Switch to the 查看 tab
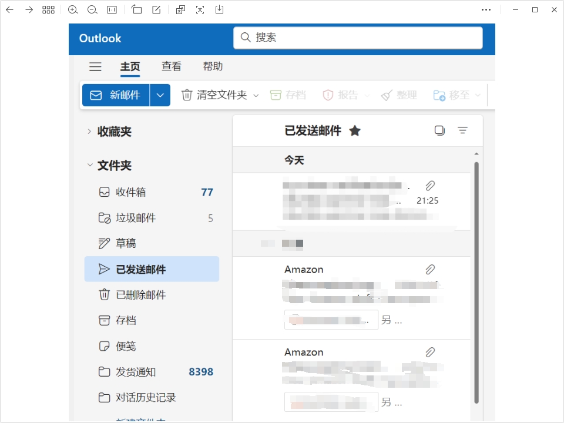564x423 pixels. click(x=171, y=66)
